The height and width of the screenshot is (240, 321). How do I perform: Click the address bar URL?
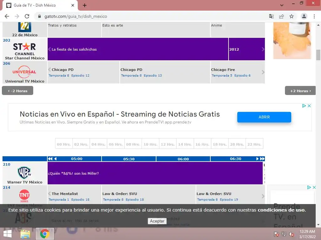tap(76, 16)
